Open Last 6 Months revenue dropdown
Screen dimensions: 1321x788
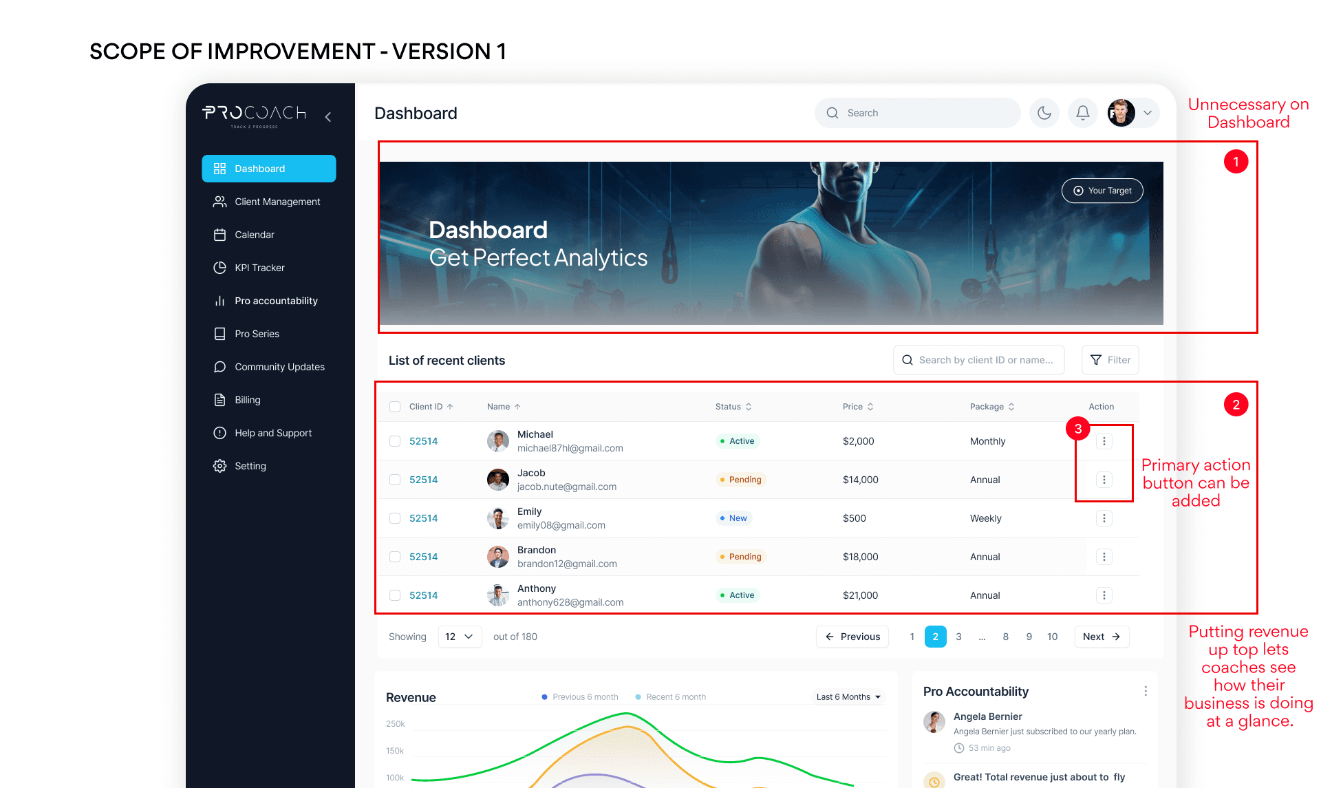point(848,697)
